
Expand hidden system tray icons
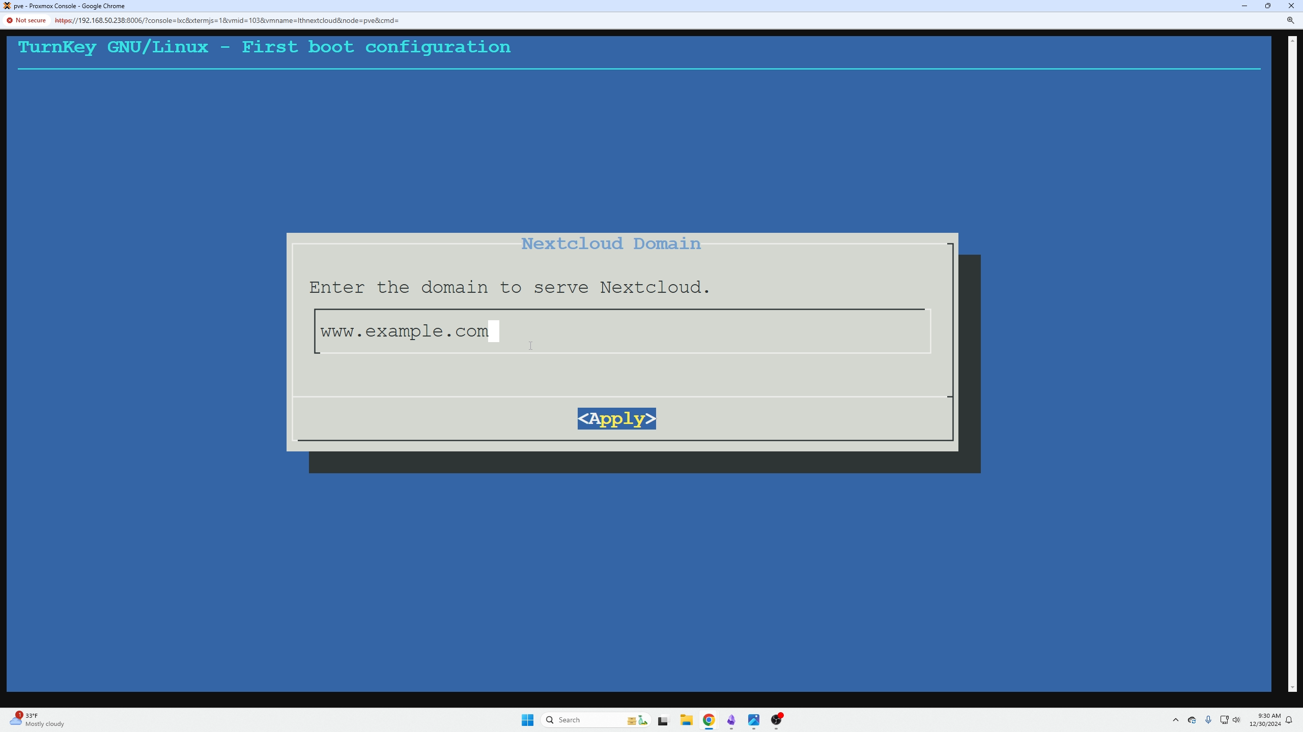(1175, 720)
